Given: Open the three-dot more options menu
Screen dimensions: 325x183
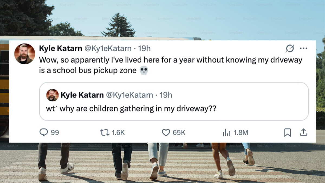Looking at the screenshot, I should pyautogui.click(x=303, y=49).
